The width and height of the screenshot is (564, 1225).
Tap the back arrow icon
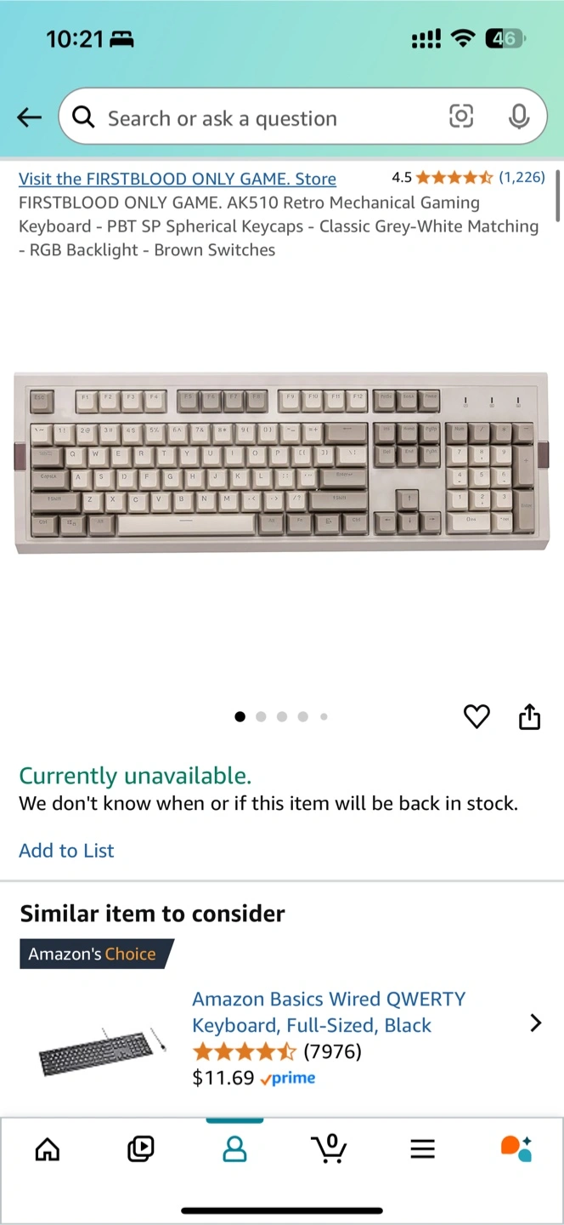point(30,117)
